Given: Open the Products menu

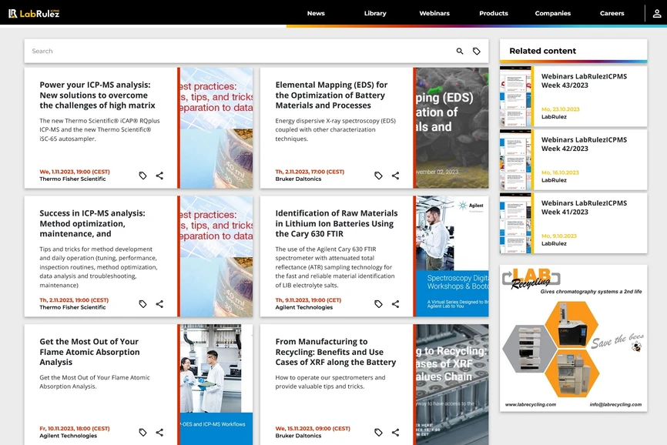Looking at the screenshot, I should [494, 13].
